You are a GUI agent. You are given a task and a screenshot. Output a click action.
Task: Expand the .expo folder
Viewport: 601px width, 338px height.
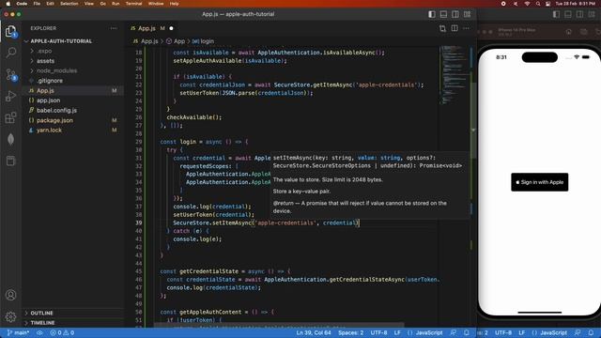pyautogui.click(x=44, y=51)
